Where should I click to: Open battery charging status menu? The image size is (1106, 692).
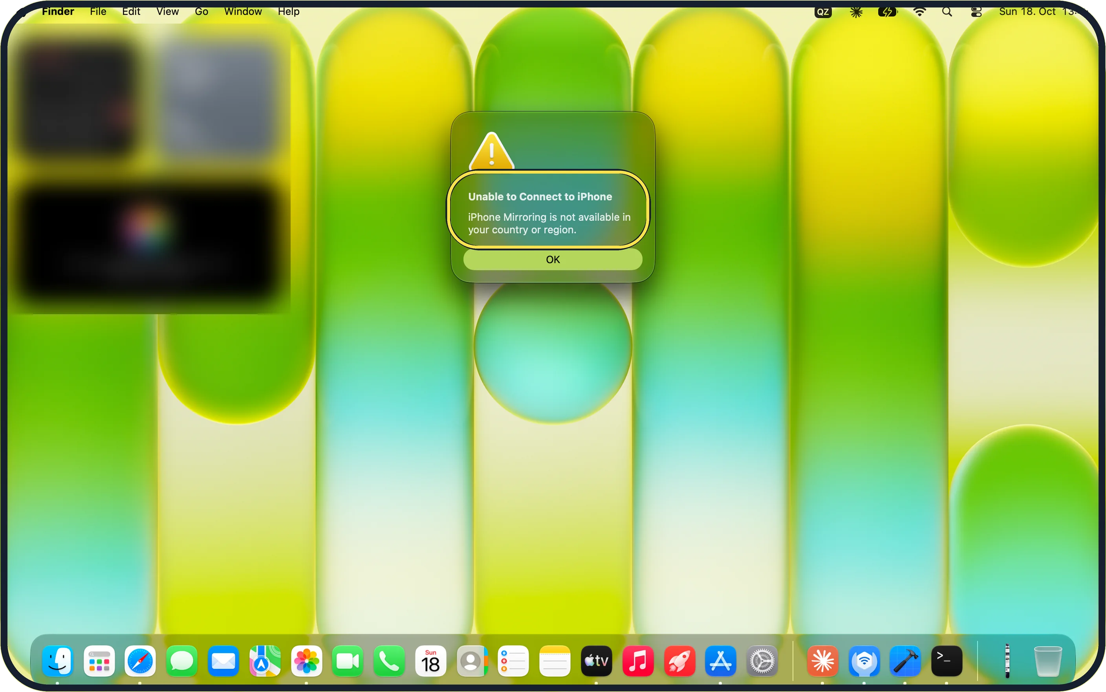[888, 12]
